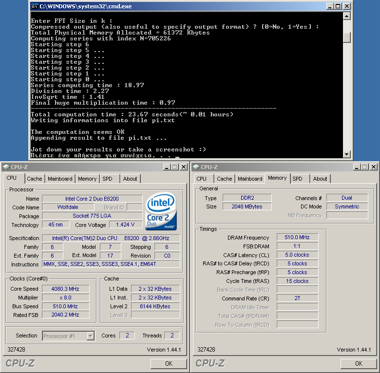Click the DRAM Frequency value '510.0 MHz'
Viewport: 380px width, 373px height.
[x=297, y=237]
